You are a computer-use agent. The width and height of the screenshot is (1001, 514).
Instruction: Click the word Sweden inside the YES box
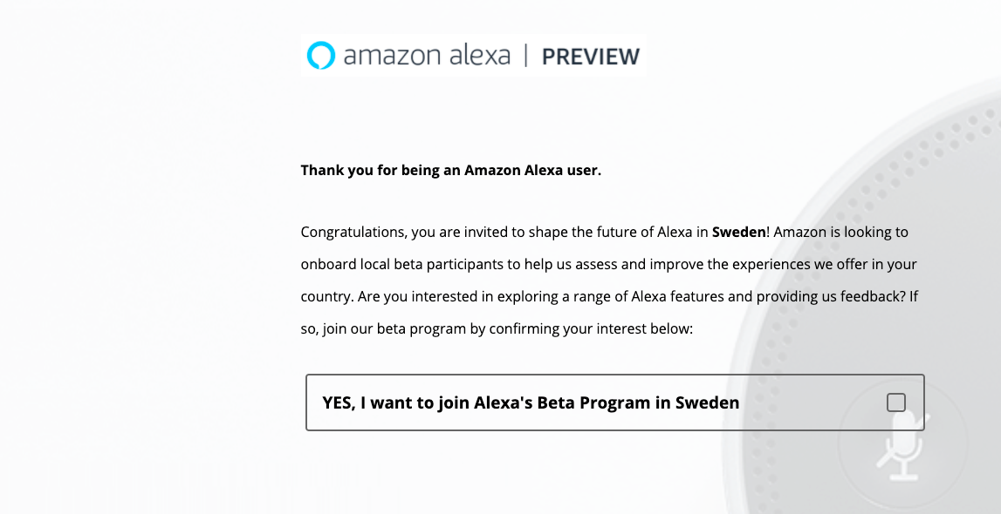coord(708,403)
